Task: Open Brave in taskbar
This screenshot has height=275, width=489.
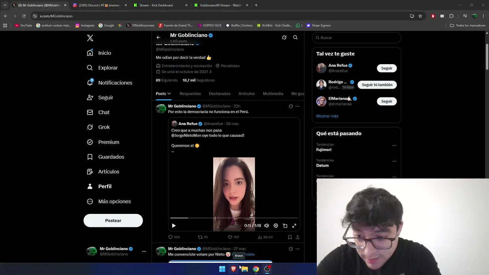Action: pos(233,269)
